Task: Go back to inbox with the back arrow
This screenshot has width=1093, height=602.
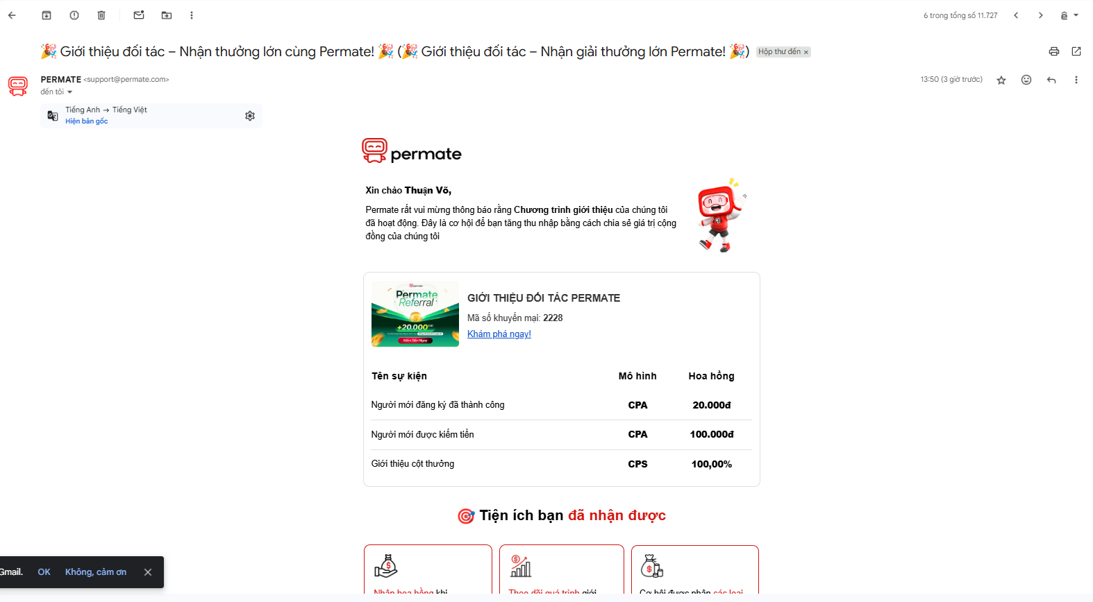Action: coord(12,15)
